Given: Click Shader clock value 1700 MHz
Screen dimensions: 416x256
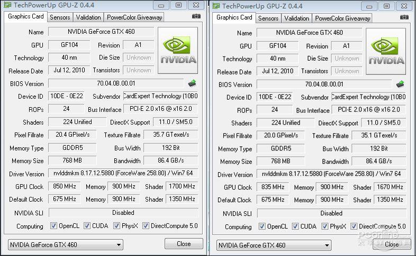Looking at the screenshot, I should coord(182,186).
